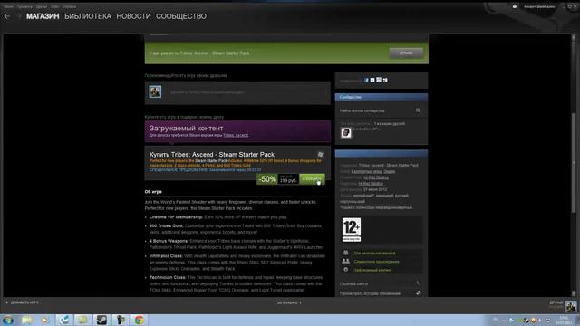Click the downloadable content feature icon
Screen dimensions: 580x326
(346, 270)
